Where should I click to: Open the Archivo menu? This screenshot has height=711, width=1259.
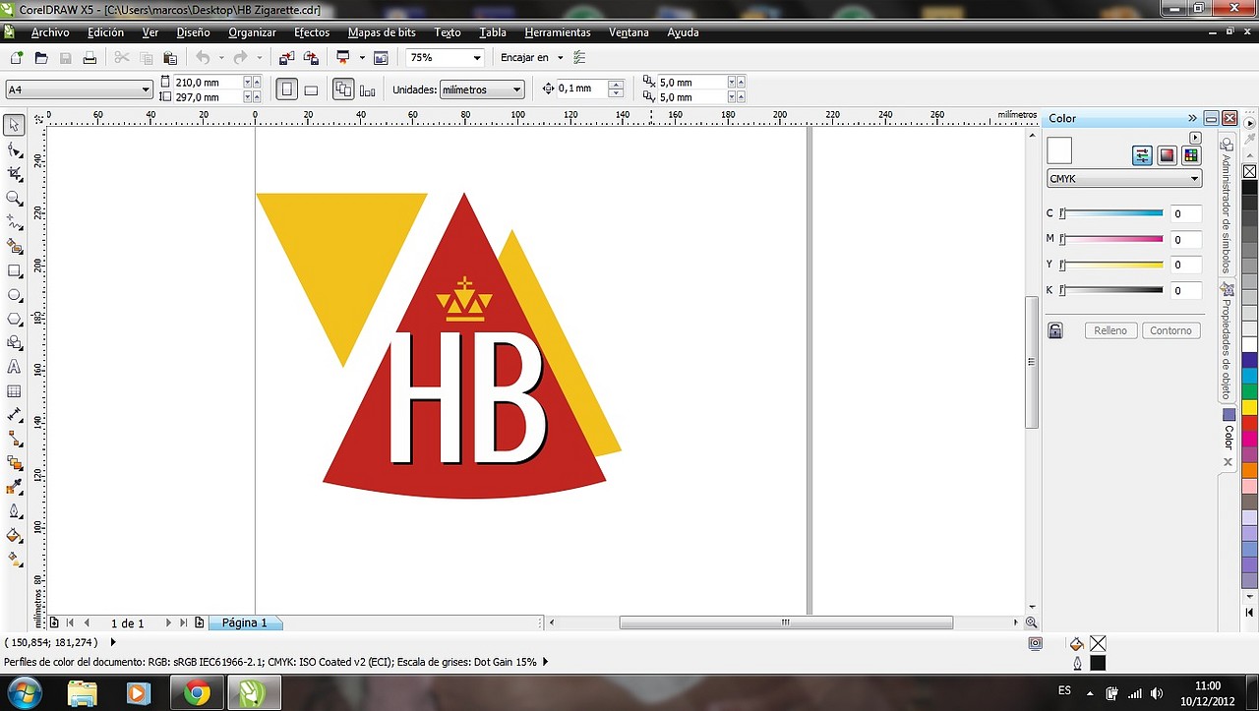[50, 32]
